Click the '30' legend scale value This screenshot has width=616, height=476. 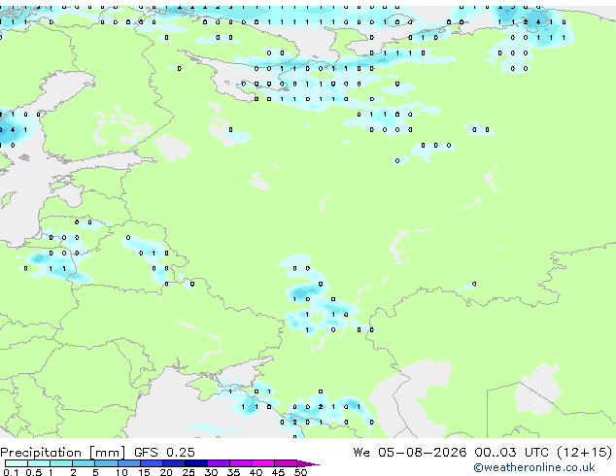point(212,472)
